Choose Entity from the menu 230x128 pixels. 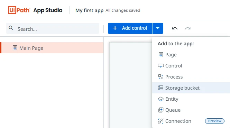(x=191, y=99)
